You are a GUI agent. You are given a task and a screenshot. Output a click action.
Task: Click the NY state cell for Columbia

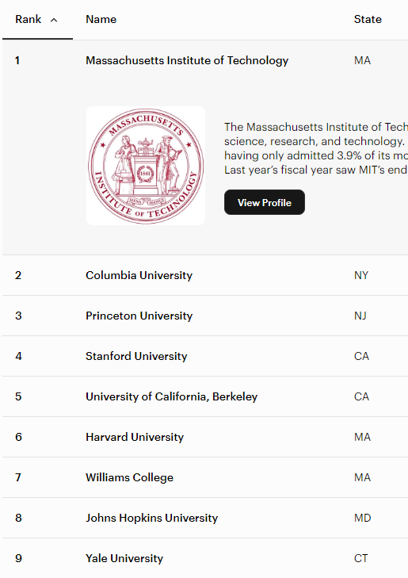click(x=361, y=275)
